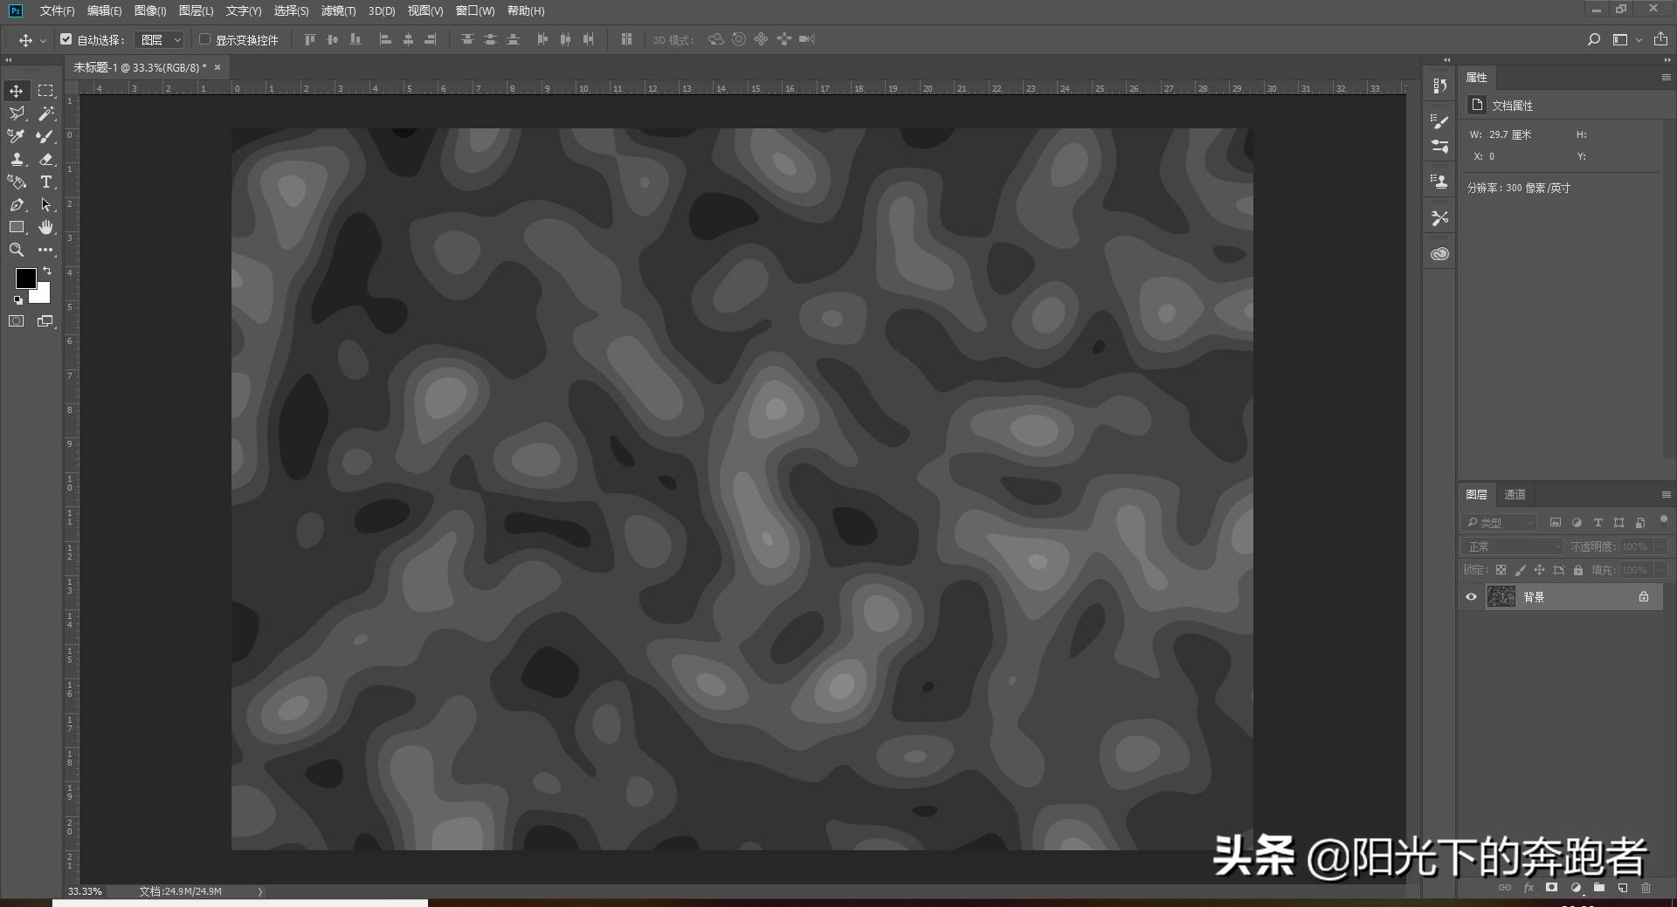The height and width of the screenshot is (907, 1677).
Task: Open the 图像(I) menu
Action: point(150,10)
